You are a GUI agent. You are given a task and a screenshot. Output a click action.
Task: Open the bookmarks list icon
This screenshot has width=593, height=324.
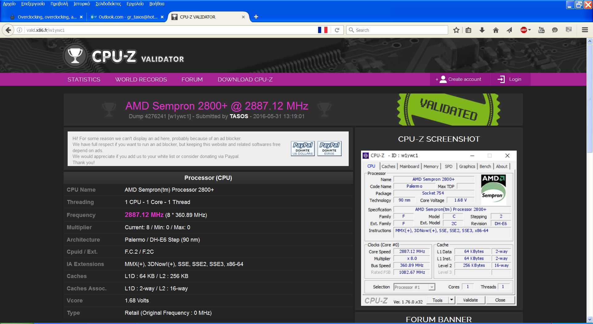click(468, 30)
